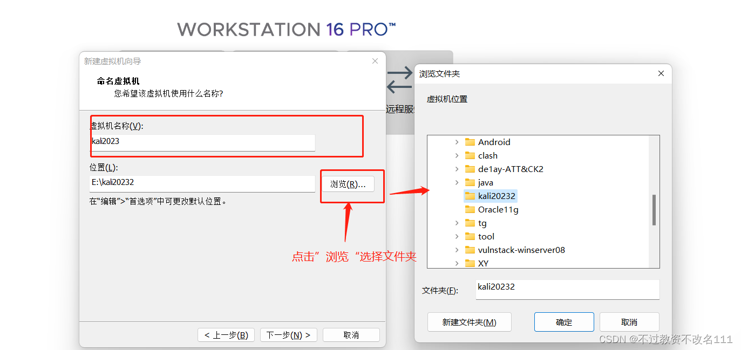This screenshot has height=350, width=741.
Task: Select the java folder name
Action: [486, 182]
